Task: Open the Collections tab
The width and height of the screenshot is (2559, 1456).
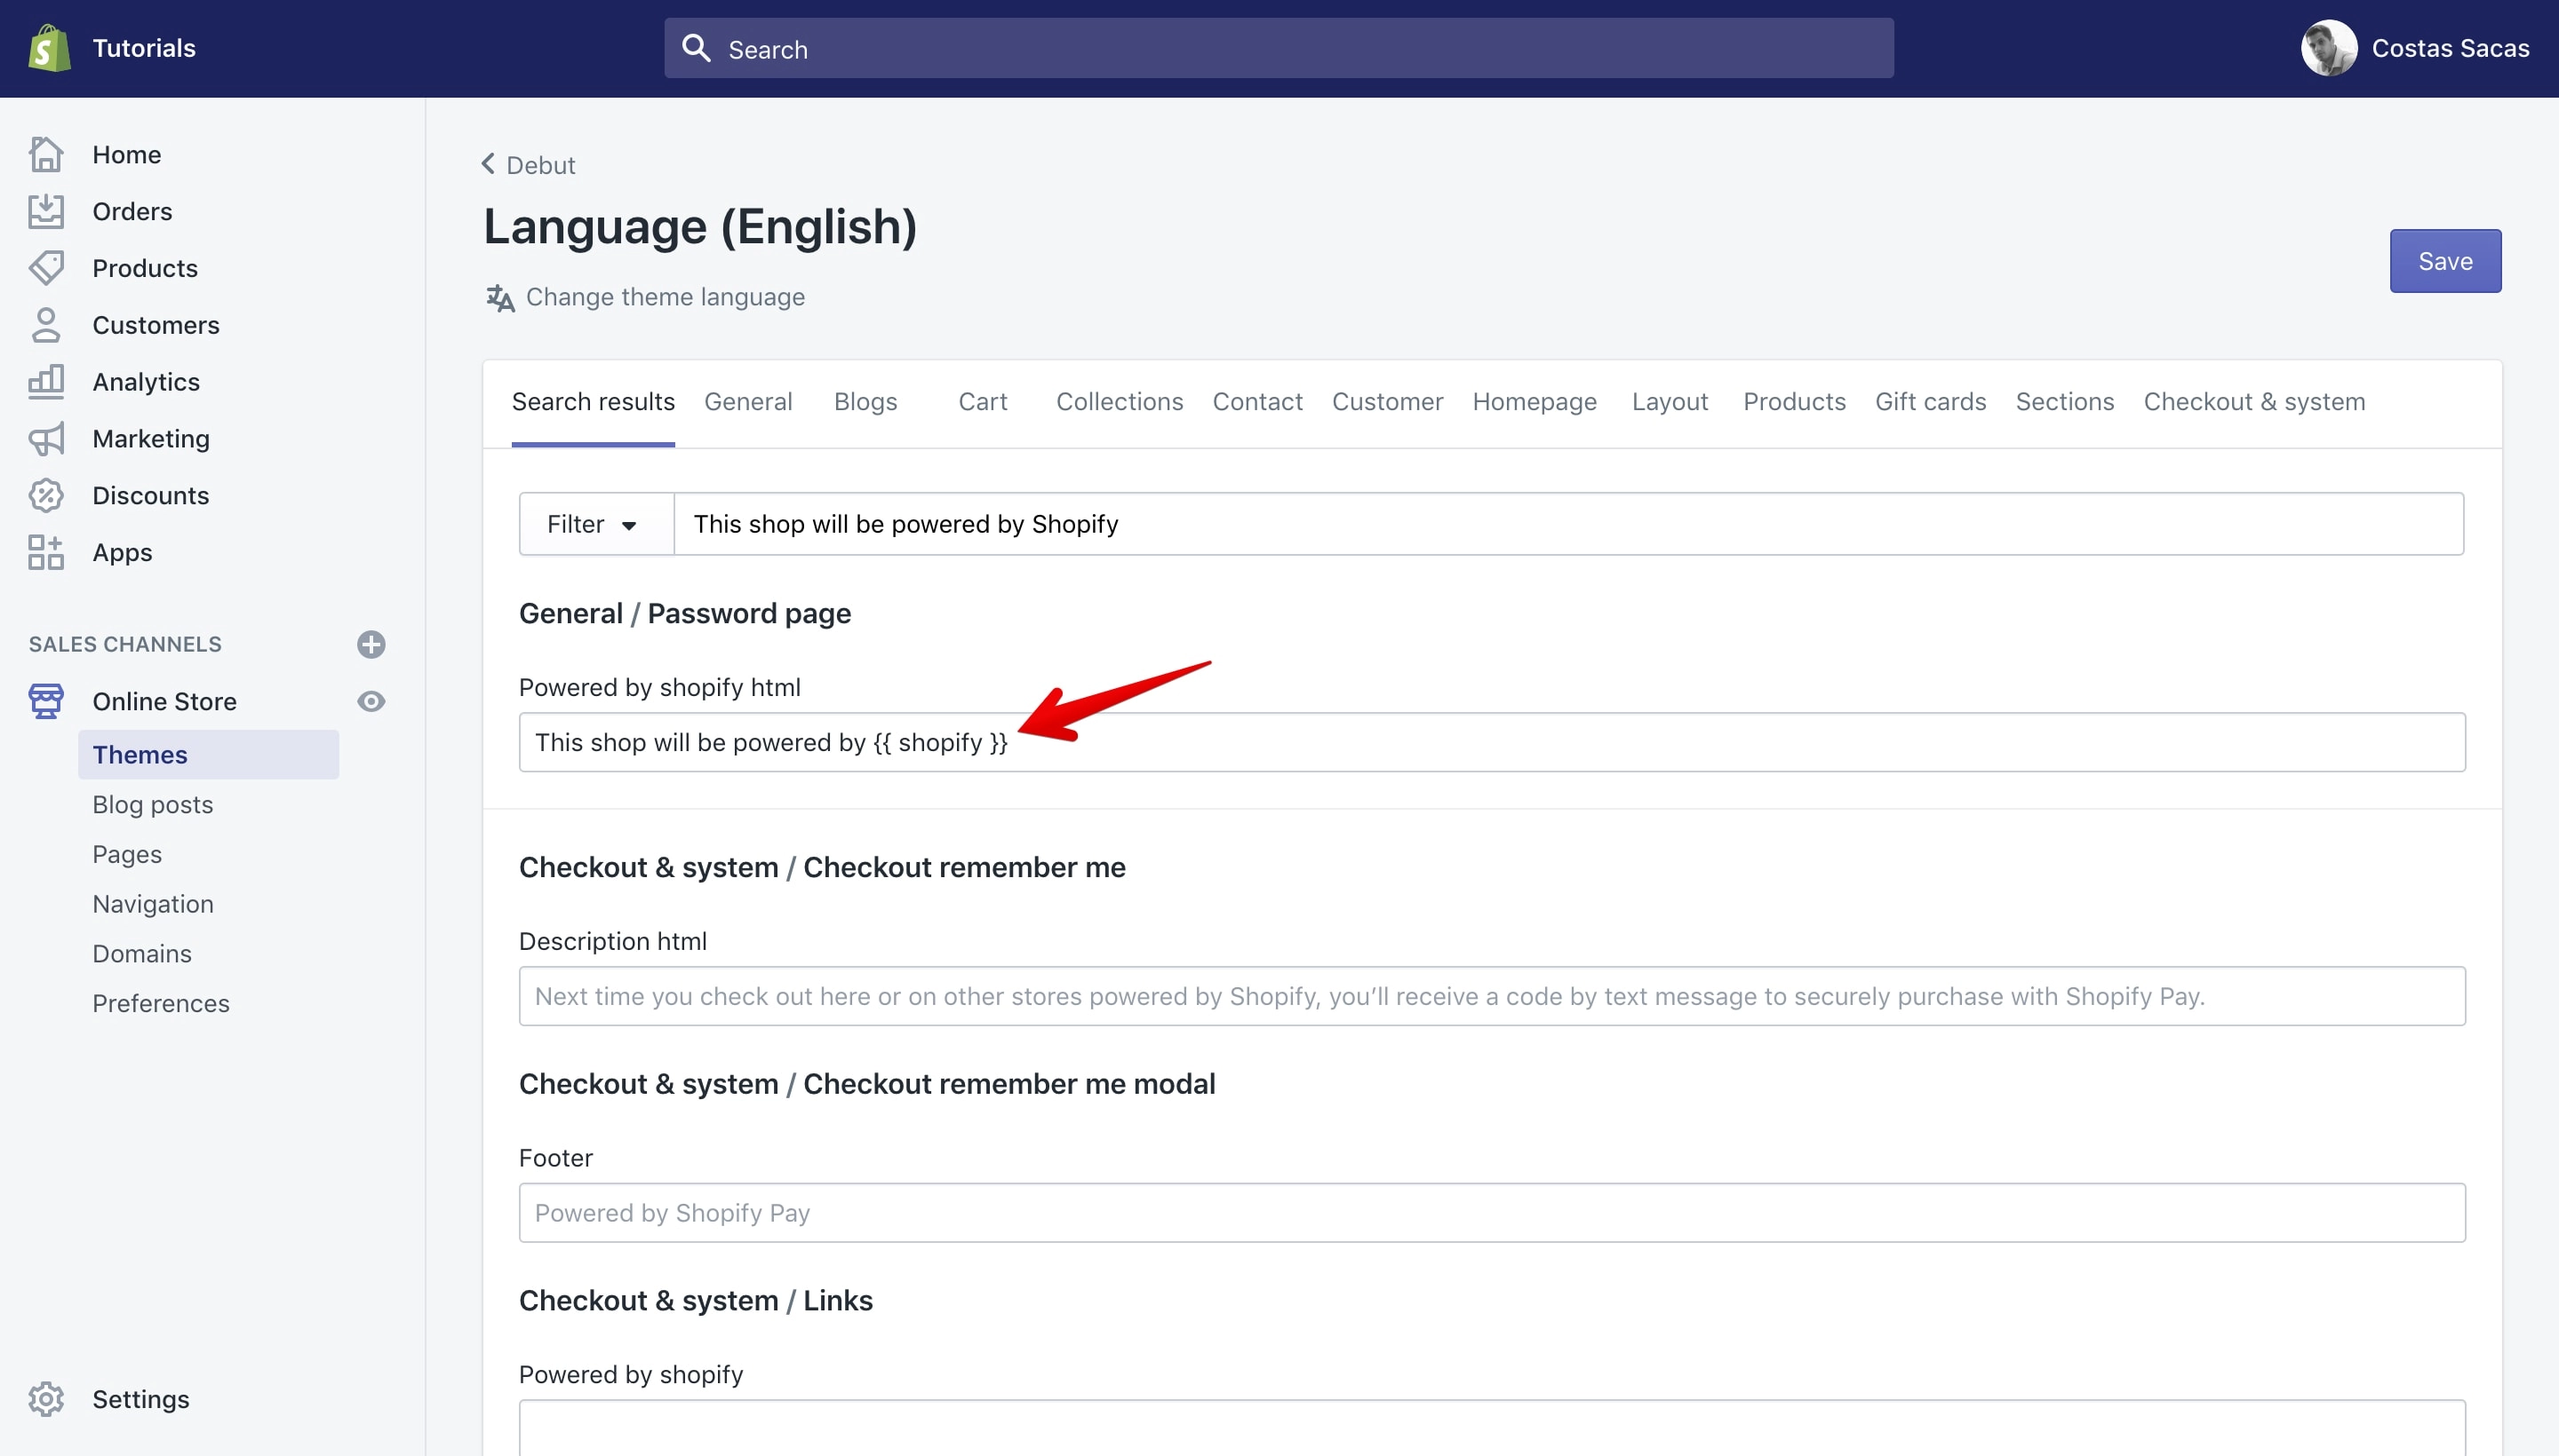Action: (1120, 402)
